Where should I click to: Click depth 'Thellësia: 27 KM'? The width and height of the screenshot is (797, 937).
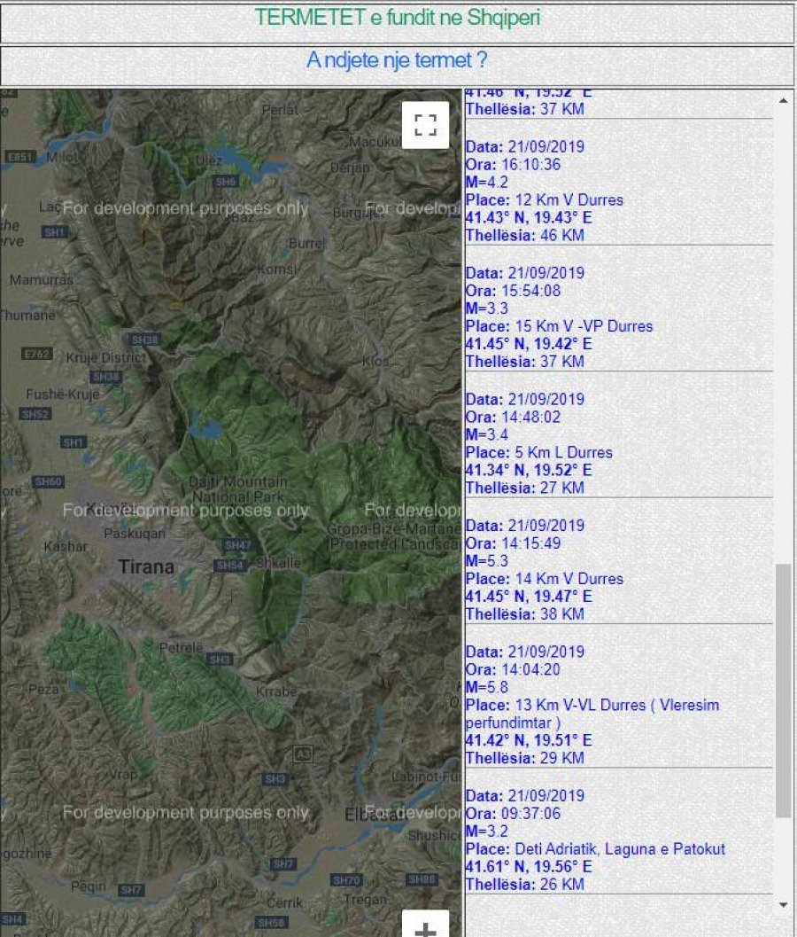[525, 488]
